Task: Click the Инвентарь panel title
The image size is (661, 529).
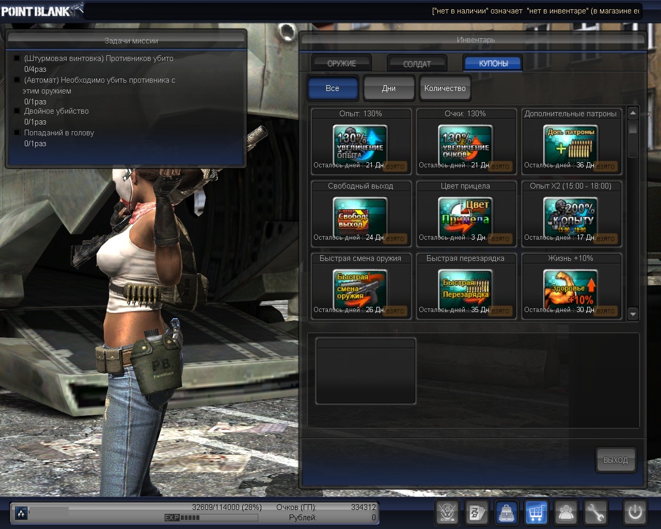Action: click(x=476, y=40)
